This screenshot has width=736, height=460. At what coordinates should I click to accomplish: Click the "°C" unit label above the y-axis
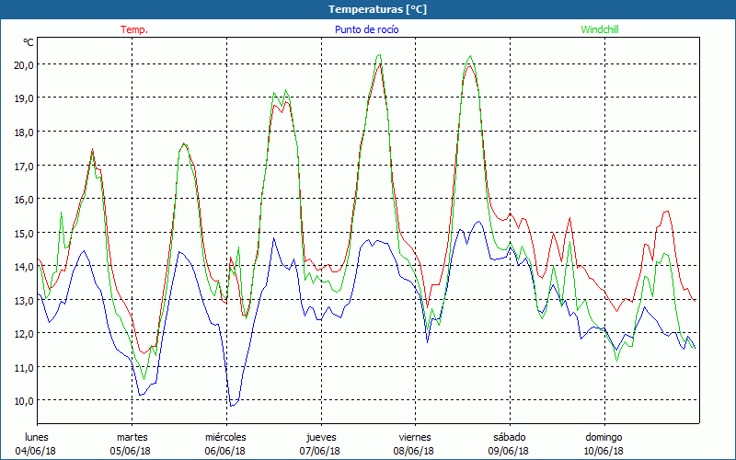[29, 42]
